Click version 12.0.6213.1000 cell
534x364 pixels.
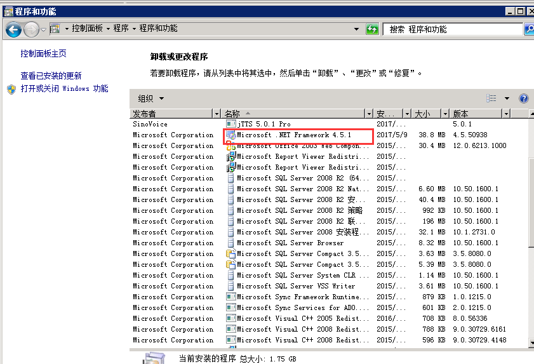(x=479, y=145)
